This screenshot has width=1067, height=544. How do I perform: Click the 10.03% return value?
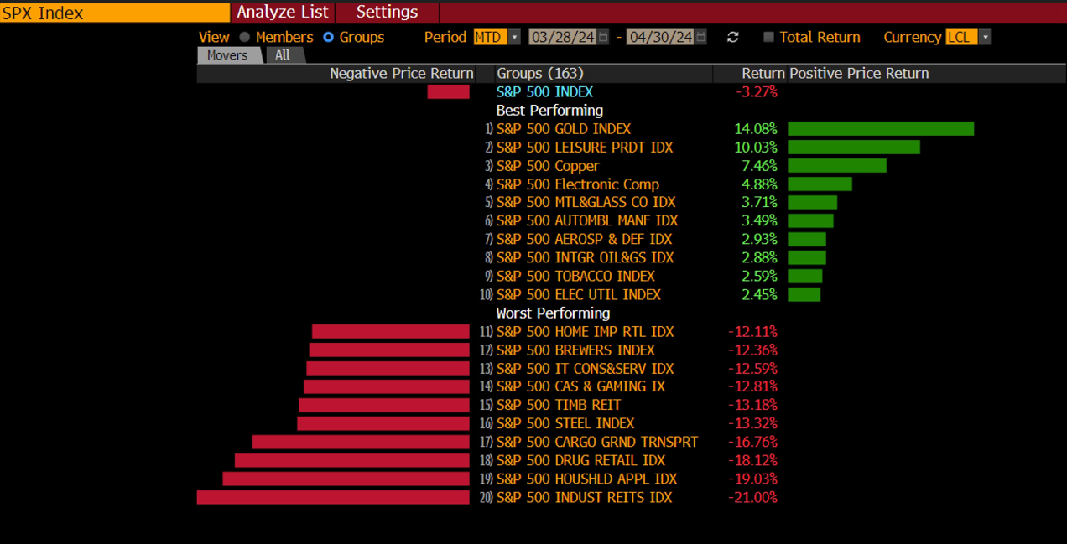(x=756, y=148)
